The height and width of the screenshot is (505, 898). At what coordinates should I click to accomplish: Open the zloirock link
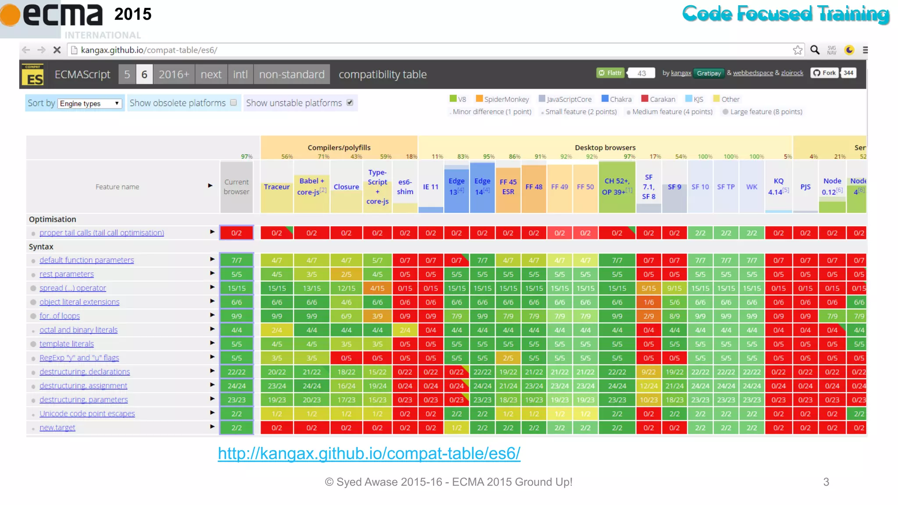coord(792,73)
